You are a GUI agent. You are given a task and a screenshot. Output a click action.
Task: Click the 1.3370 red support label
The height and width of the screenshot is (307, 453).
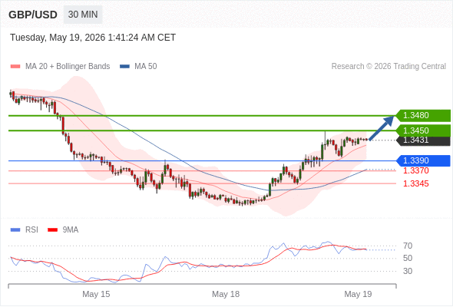click(x=415, y=170)
